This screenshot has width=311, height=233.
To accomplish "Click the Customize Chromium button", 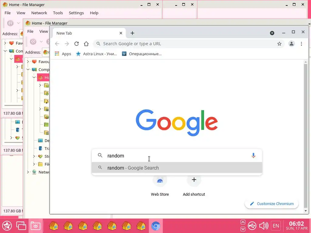I will [x=272, y=204].
